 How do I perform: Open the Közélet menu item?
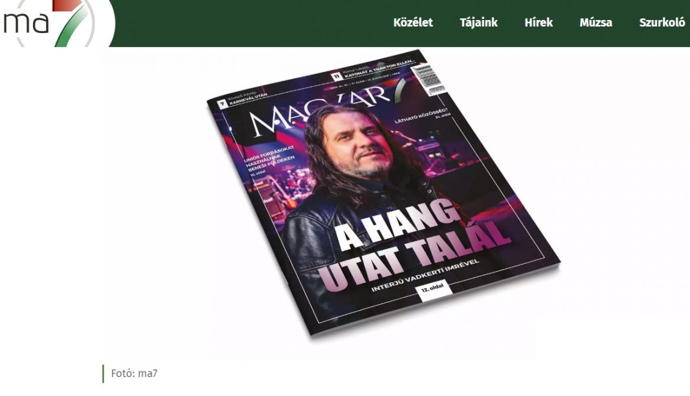[413, 22]
